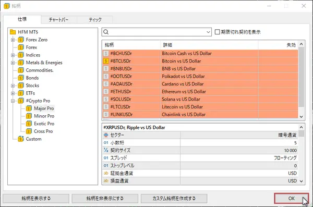Click the specification panel scroll-down arrow
The width and height of the screenshot is (313, 207).
(301, 181)
